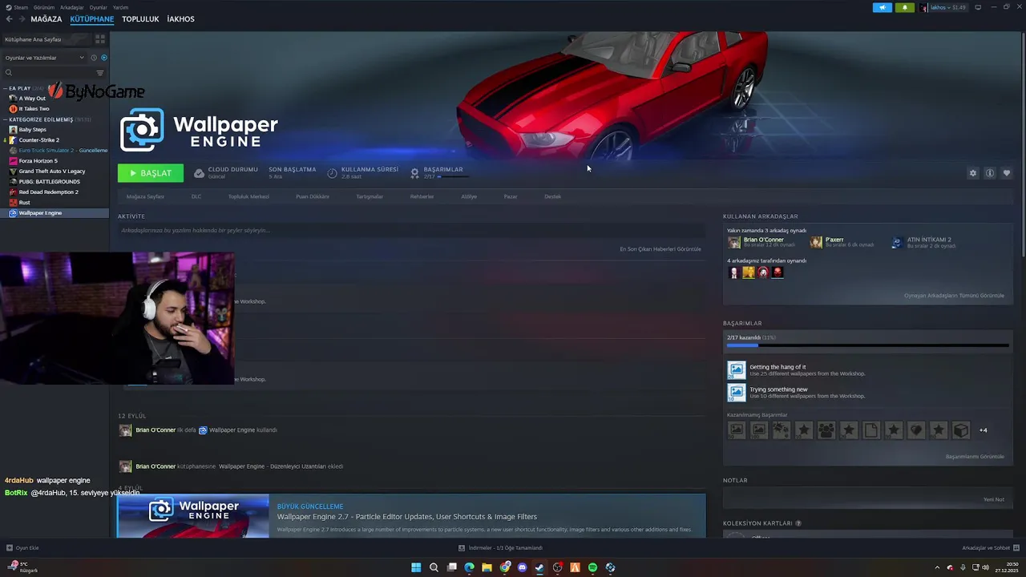Image resolution: width=1026 pixels, height=577 pixels.
Task: Open advanced filter options icon
Action: click(x=100, y=72)
